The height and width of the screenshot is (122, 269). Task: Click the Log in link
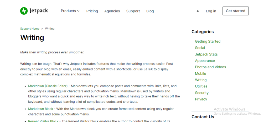(211, 11)
